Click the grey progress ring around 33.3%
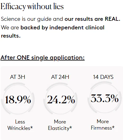Screen dimensions: 123x140 (x=101, y=83)
